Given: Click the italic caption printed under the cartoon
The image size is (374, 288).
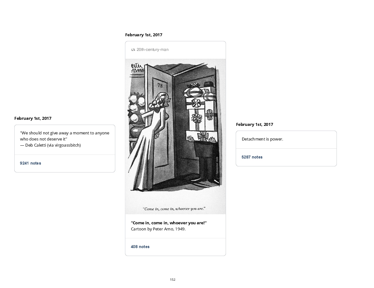Looking at the screenshot, I should pyautogui.click(x=174, y=209).
